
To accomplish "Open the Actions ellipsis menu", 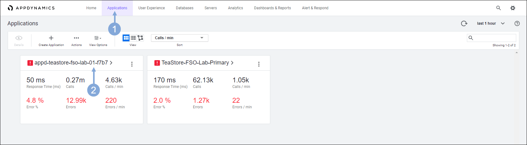I will pos(76,38).
